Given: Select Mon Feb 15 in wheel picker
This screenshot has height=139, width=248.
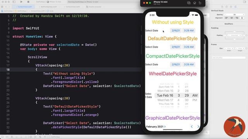Looking at the screenshot, I should point(165,91).
